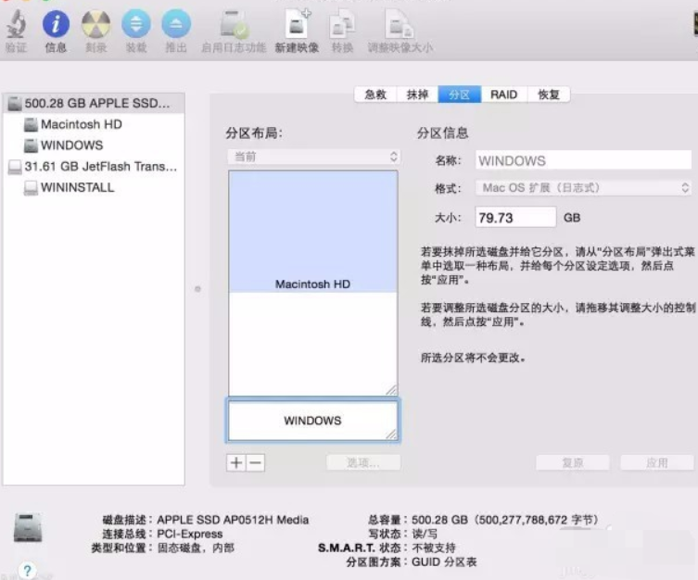Switch to the 抹掉 Erase tab

tap(417, 95)
